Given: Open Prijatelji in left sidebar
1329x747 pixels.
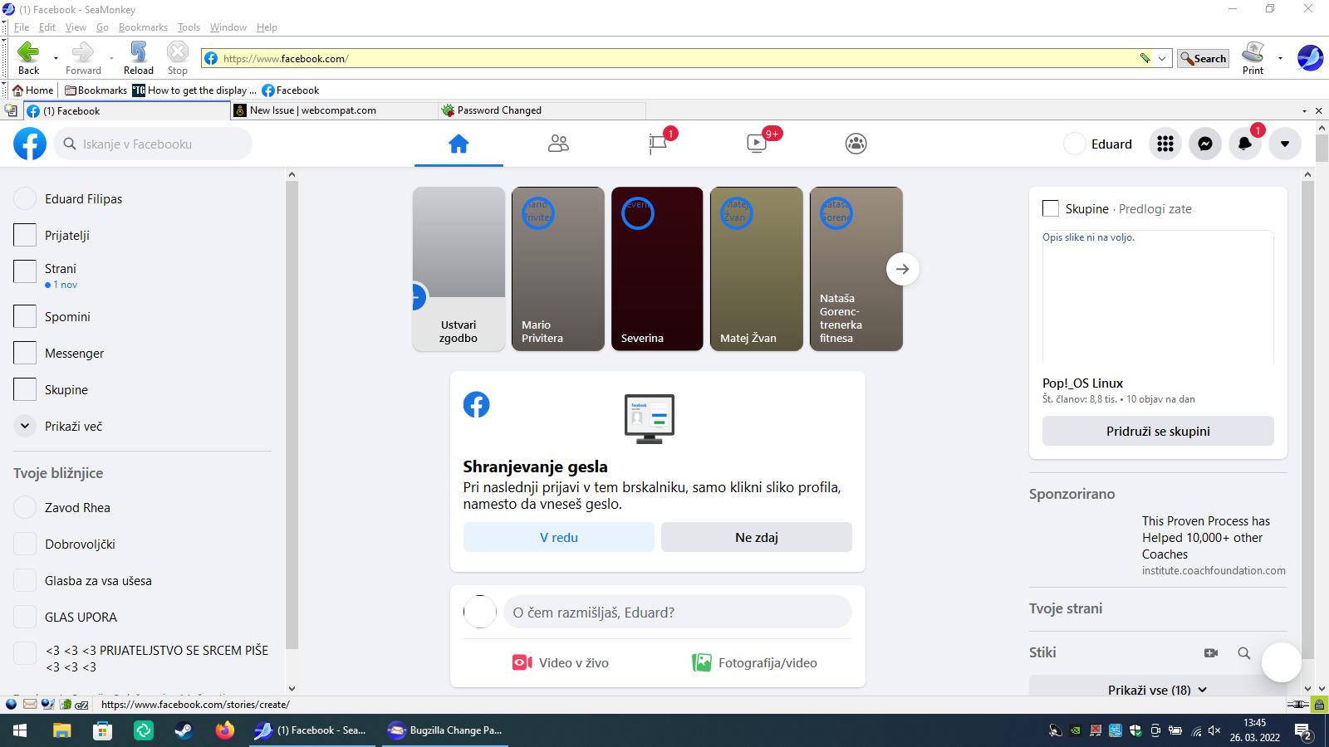Looking at the screenshot, I should tap(143, 236).
